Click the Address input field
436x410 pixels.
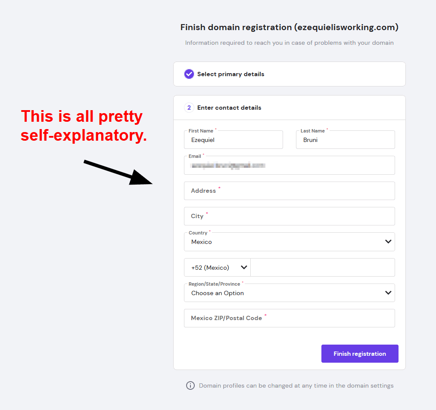pyautogui.click(x=289, y=191)
